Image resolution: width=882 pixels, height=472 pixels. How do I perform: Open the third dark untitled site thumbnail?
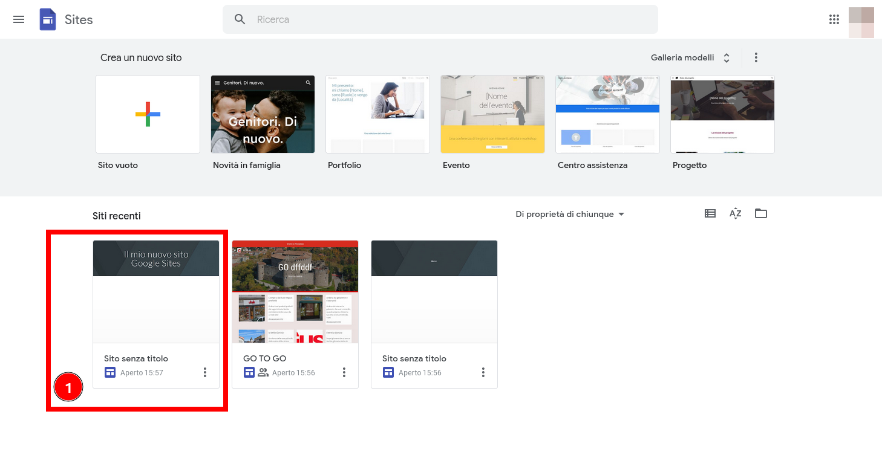point(434,292)
